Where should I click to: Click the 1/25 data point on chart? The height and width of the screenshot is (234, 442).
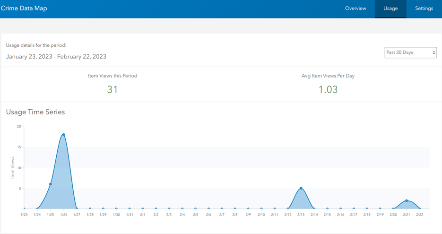tap(51, 184)
